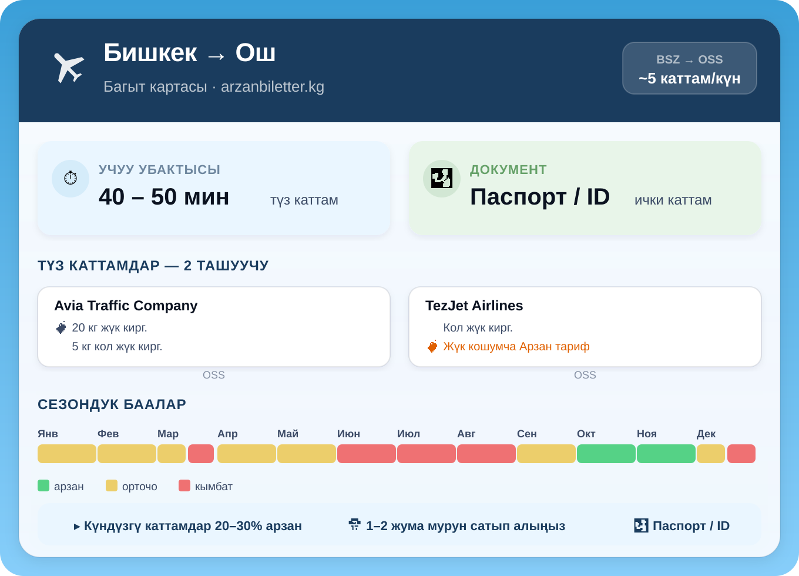This screenshot has width=799, height=576.
Task: Open the arzanbiletter.kg link
Action: (x=272, y=86)
